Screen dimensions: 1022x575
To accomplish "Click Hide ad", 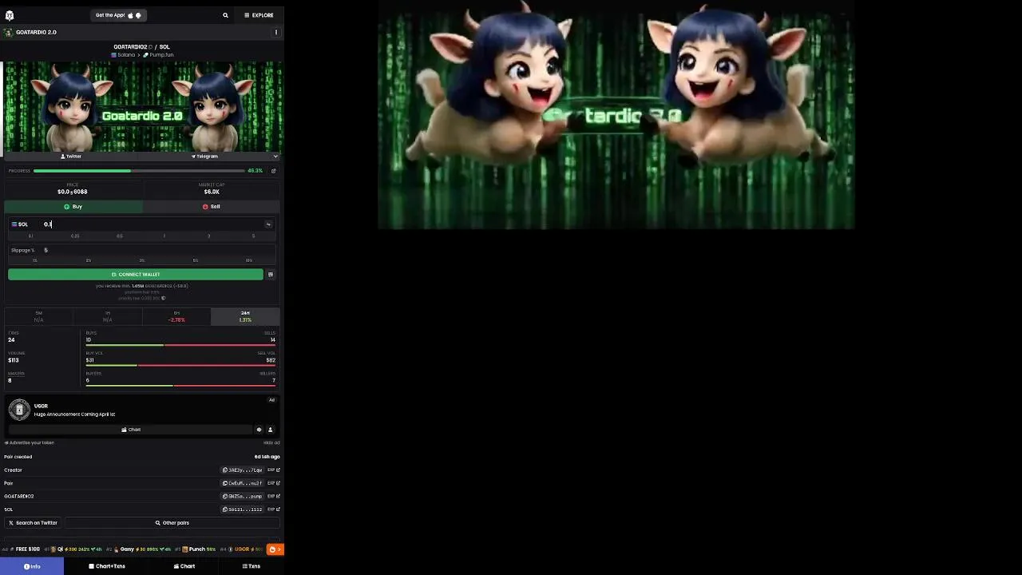I will [271, 443].
